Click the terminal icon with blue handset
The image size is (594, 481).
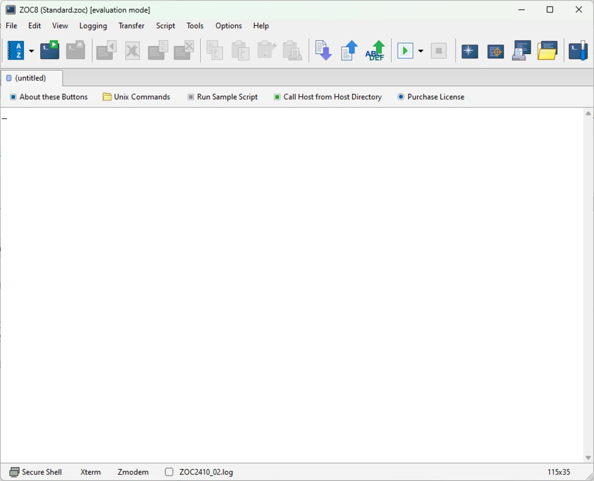click(x=578, y=51)
